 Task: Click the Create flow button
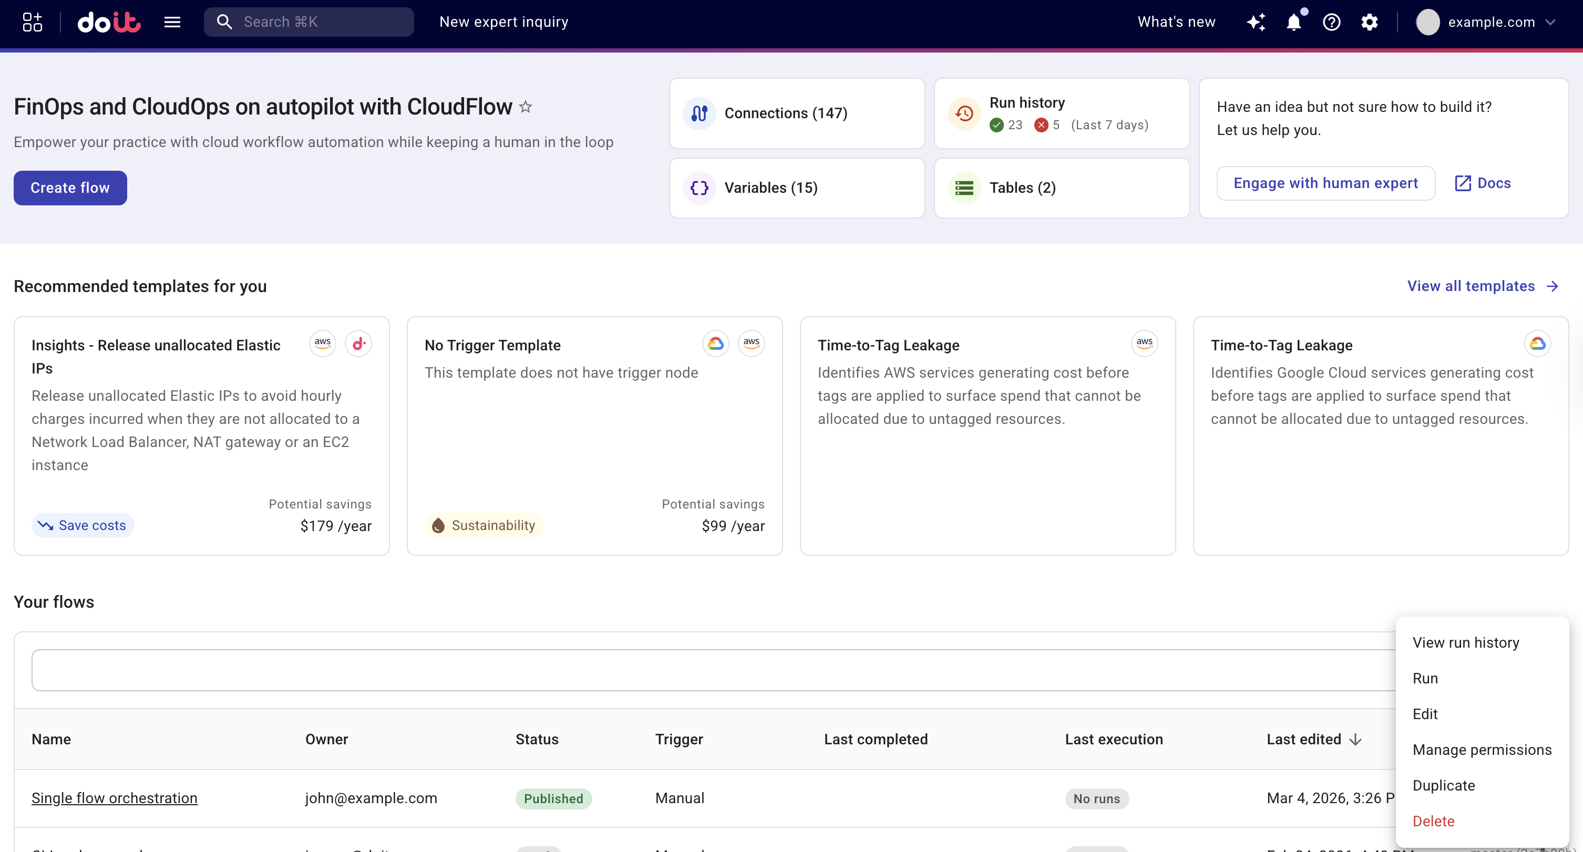click(69, 188)
